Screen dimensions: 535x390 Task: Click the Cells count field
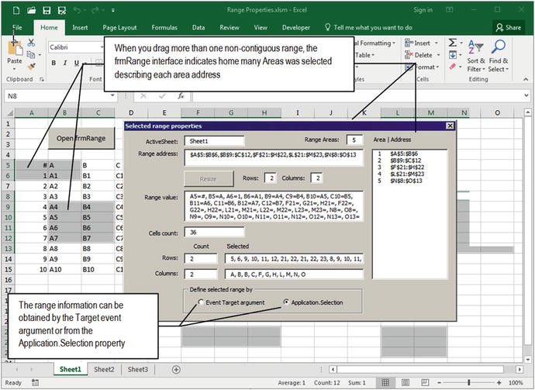point(214,232)
